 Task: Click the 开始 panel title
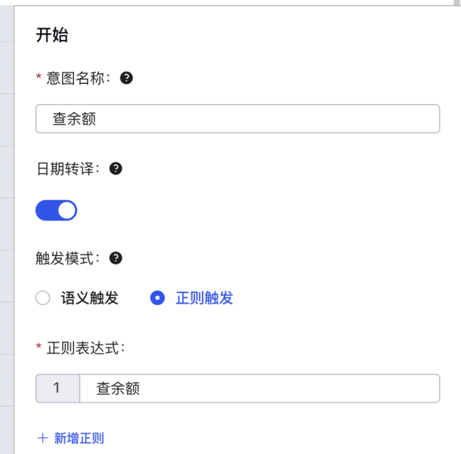(x=52, y=35)
